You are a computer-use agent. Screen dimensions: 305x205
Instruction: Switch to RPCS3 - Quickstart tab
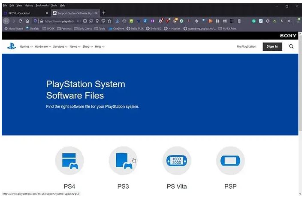point(26,13)
